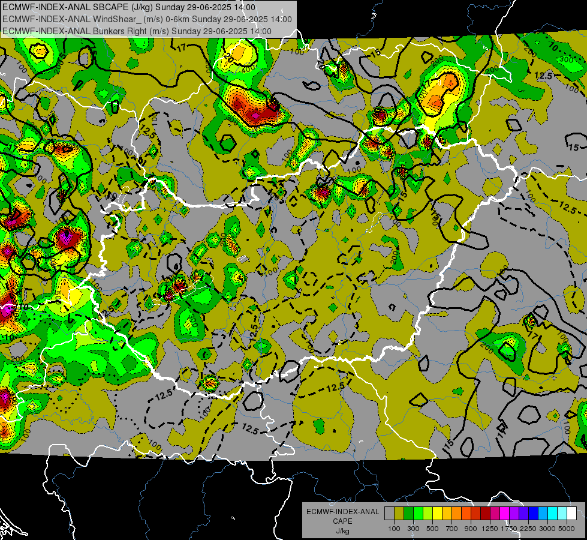Select the pale cyan swatch left of 5000
587x540 pixels.
click(562, 514)
